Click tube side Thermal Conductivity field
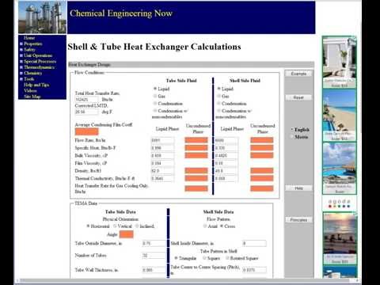Viewport: 380px width, 285px height. pos(162,178)
